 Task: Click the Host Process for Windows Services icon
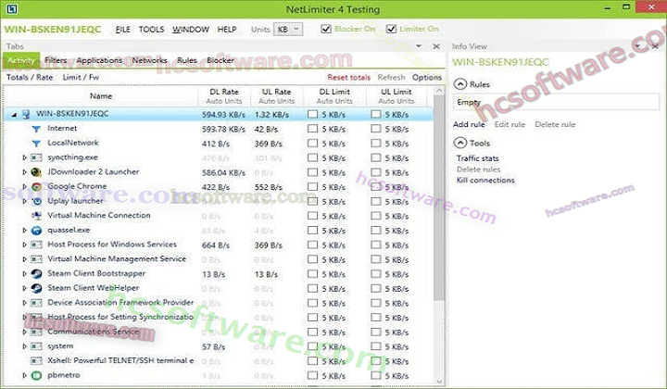[36, 245]
